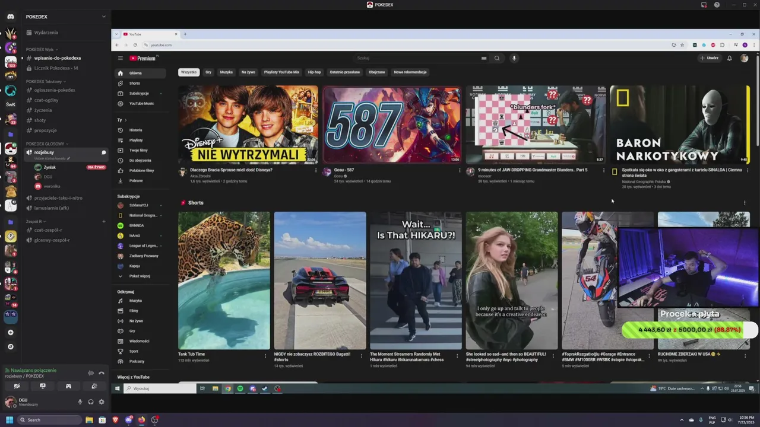Image resolution: width=760 pixels, height=427 pixels.
Task: Expand the Ty section chevron in stream
Action: 125,120
